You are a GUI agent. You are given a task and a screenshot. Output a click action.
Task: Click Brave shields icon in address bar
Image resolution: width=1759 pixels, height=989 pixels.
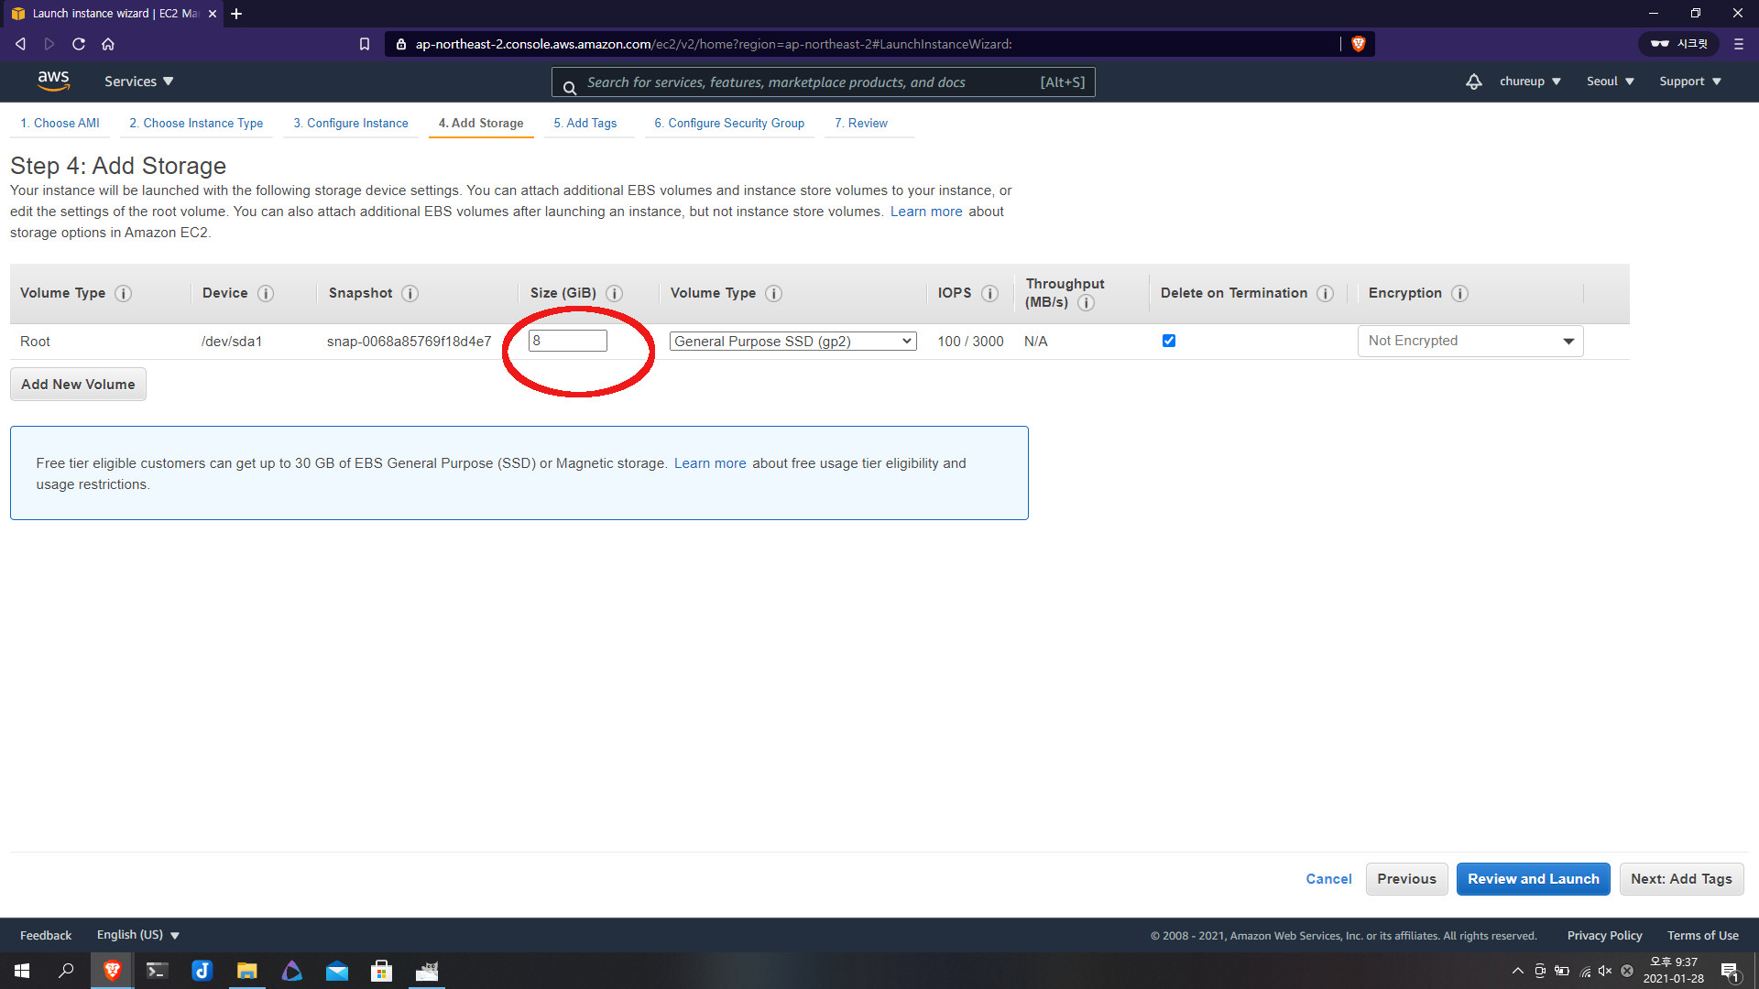point(1359,44)
